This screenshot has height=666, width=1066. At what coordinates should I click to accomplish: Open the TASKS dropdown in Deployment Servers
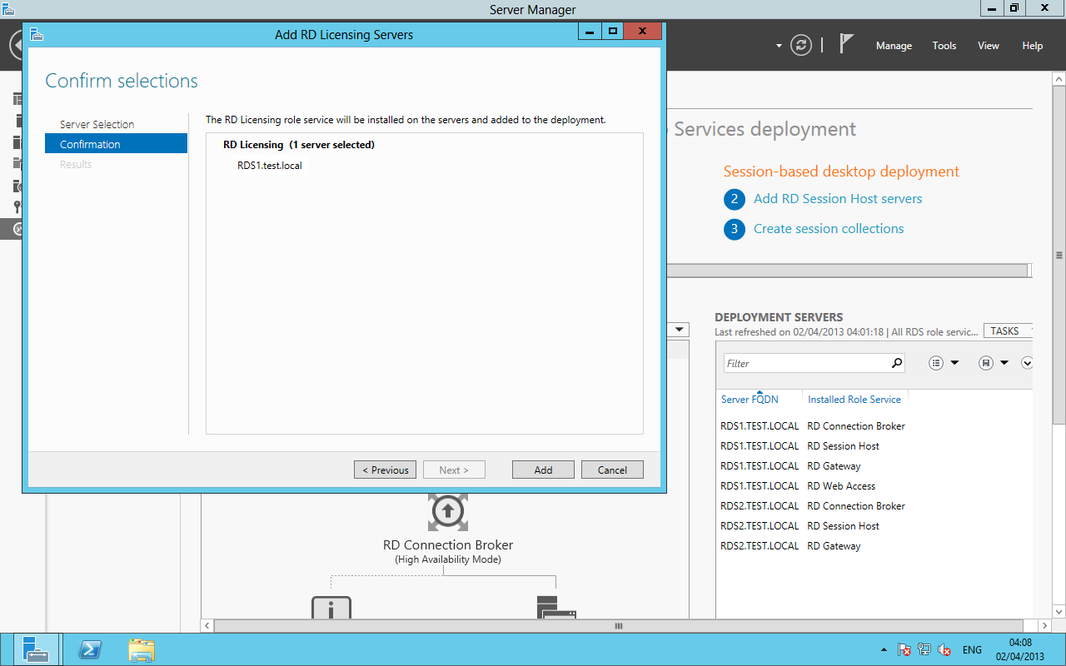click(1009, 331)
